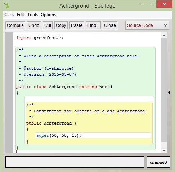
Task: Click the line with super(50, 50, 10);
Action: click(x=93, y=135)
